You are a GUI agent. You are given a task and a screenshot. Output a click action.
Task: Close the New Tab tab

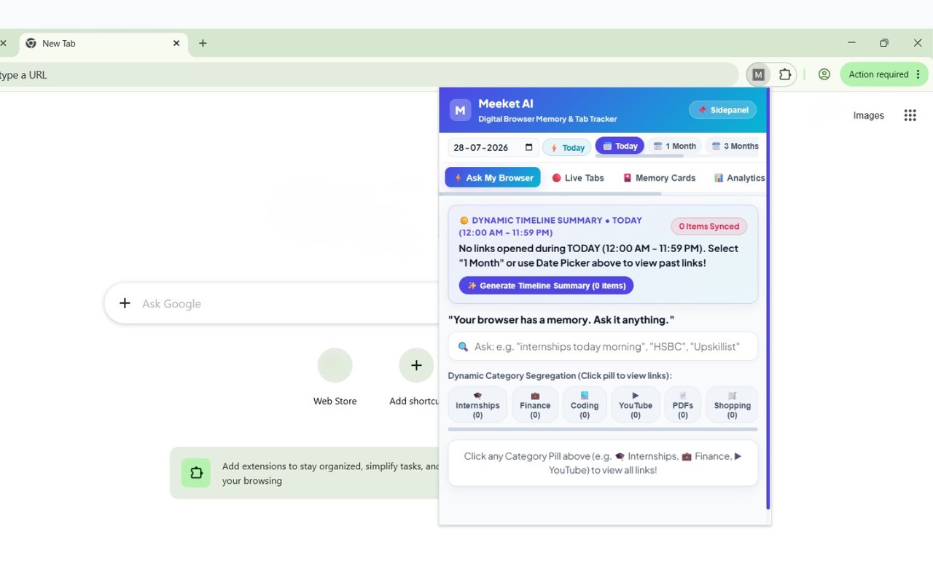click(x=176, y=43)
